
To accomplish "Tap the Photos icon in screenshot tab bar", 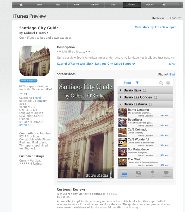I will [x=138, y=173].
